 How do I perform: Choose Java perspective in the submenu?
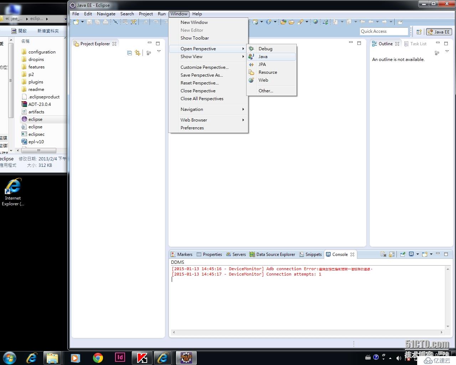click(x=271, y=57)
